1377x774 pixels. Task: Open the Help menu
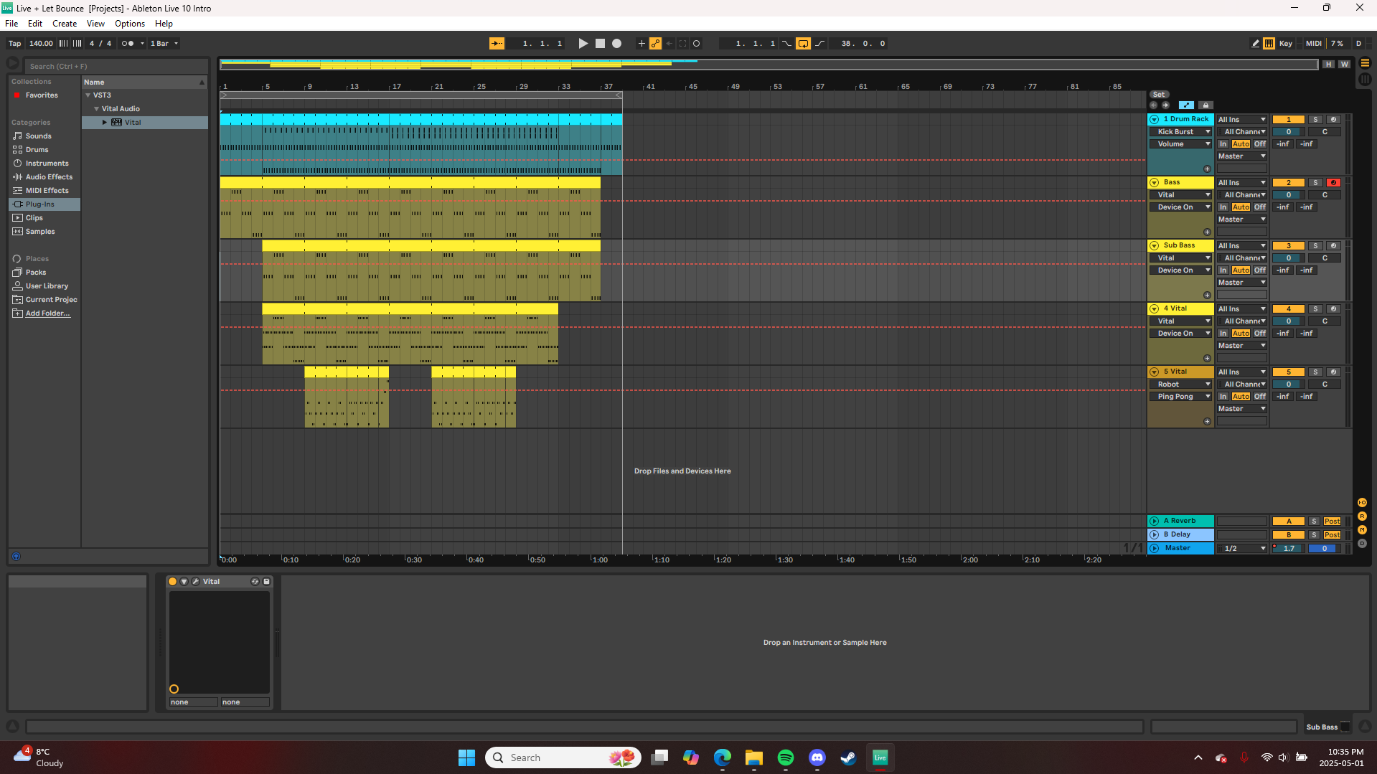click(164, 24)
